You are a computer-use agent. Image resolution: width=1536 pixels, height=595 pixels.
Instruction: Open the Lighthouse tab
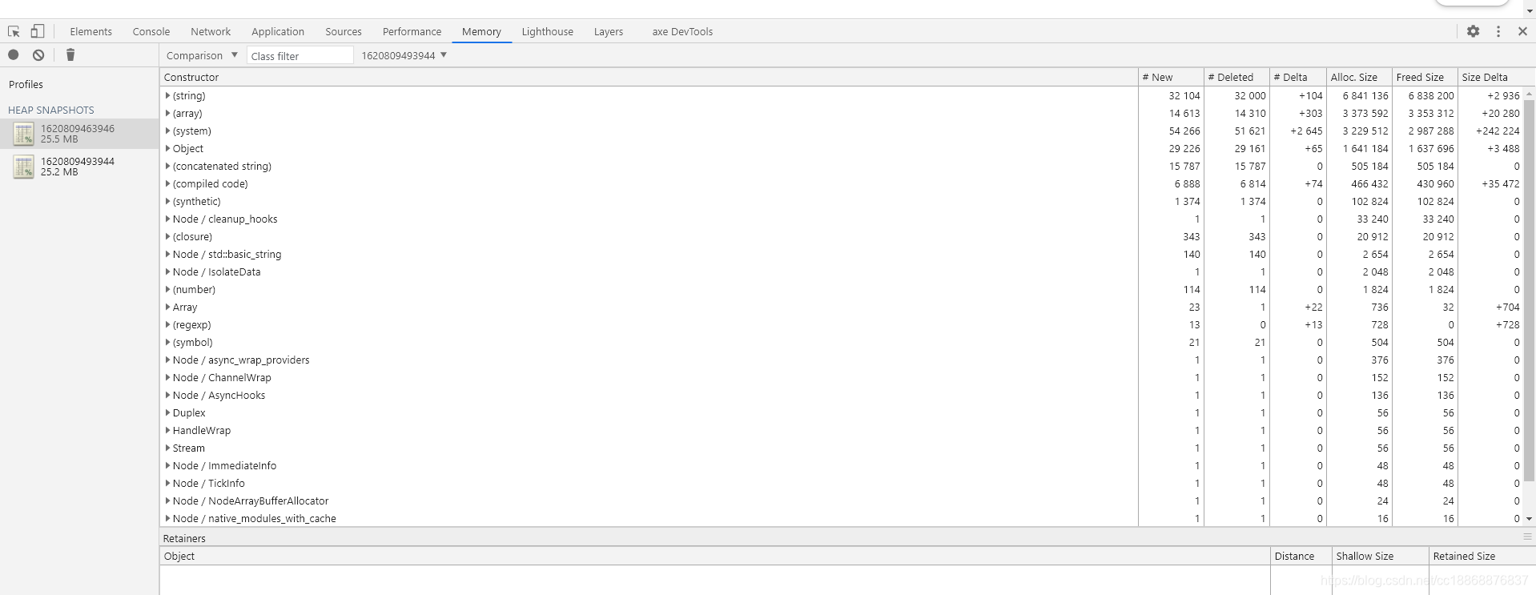pos(548,31)
